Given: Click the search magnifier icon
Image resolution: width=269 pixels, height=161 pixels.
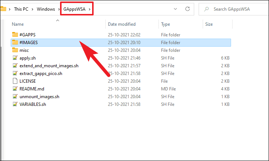Looking at the screenshot, I should (206, 9).
